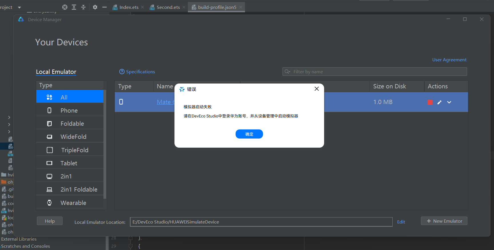
Task: Click the expand all toolbar icon
Action: tap(74, 7)
